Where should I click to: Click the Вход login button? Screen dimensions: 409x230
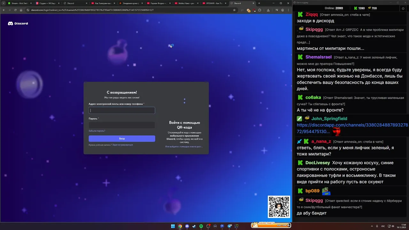click(x=122, y=139)
